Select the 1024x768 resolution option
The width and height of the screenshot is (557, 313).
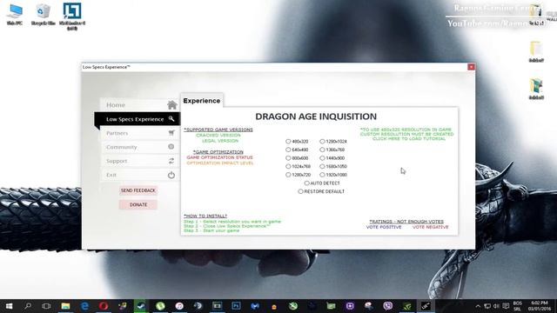(x=298, y=166)
